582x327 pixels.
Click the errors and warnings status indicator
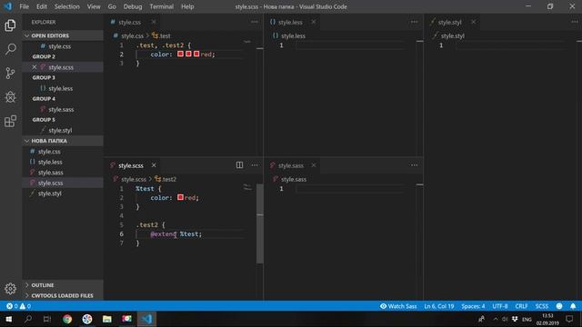click(x=18, y=306)
